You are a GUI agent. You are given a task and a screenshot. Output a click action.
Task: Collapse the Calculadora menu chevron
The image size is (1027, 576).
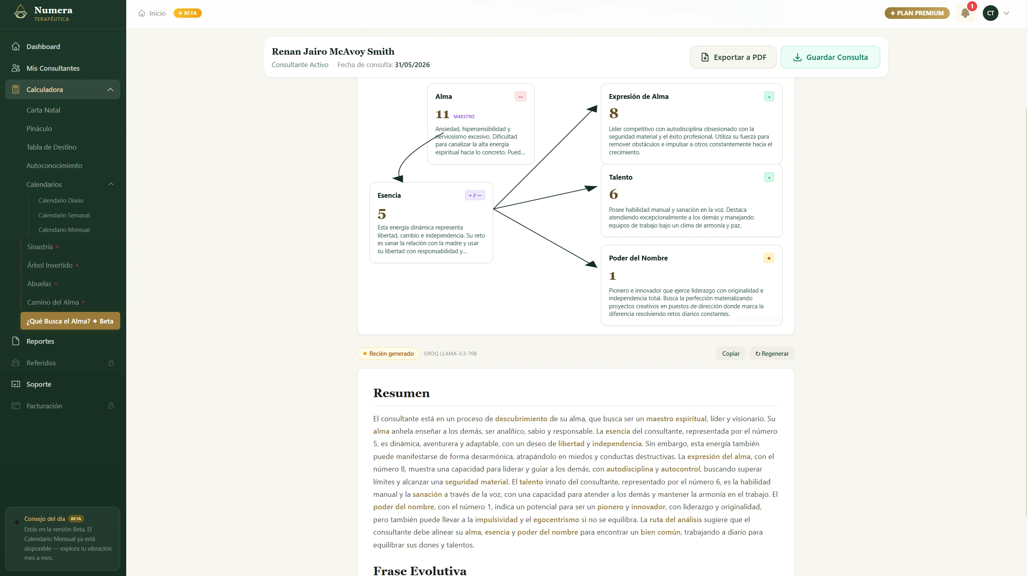(111, 90)
